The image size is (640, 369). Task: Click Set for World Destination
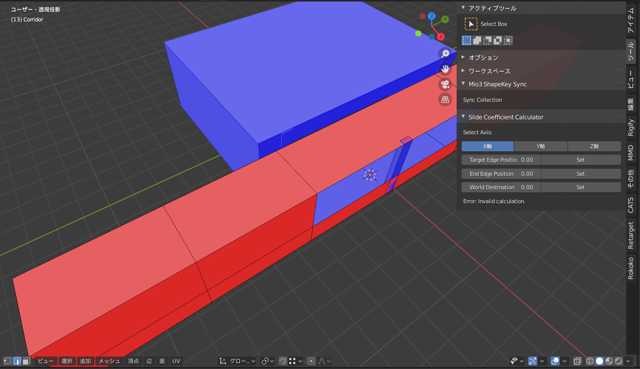581,187
